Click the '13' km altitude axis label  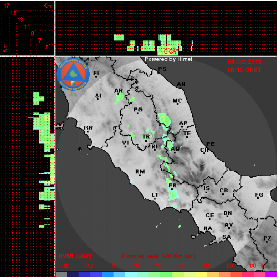[20, 19]
